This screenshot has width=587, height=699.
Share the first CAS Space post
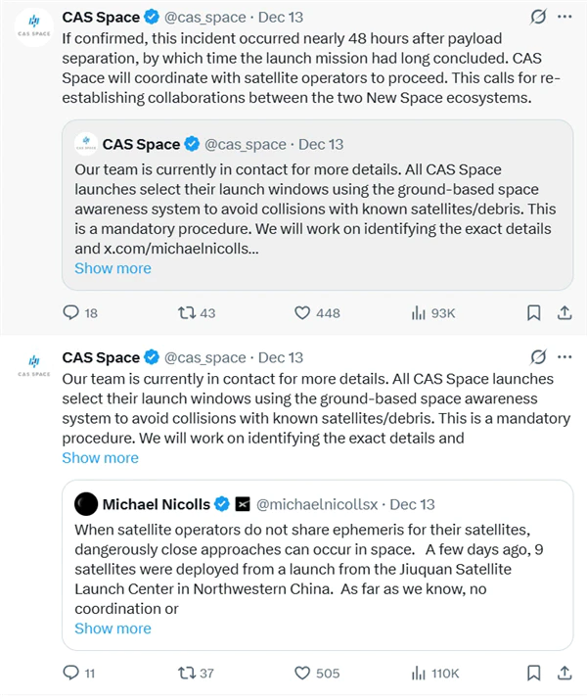(564, 312)
